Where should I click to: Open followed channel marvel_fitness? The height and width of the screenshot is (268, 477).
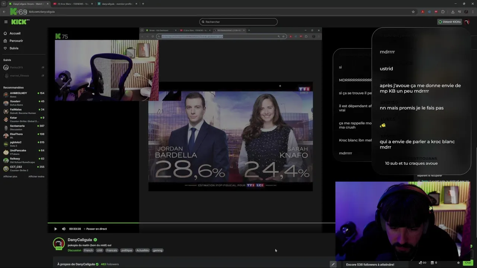coord(24,76)
